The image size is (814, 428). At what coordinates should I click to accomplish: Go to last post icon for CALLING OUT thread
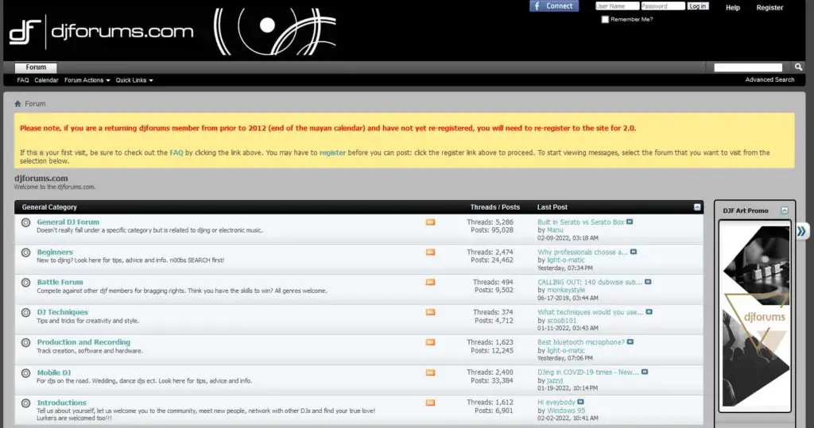(648, 282)
